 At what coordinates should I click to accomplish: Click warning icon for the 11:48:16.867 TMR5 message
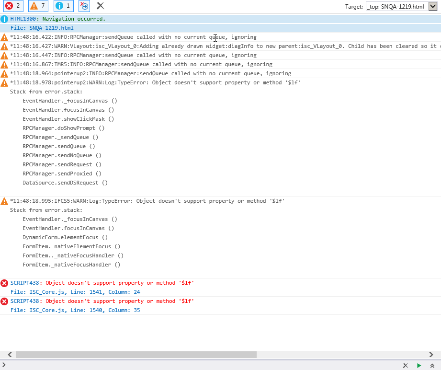tap(4, 65)
